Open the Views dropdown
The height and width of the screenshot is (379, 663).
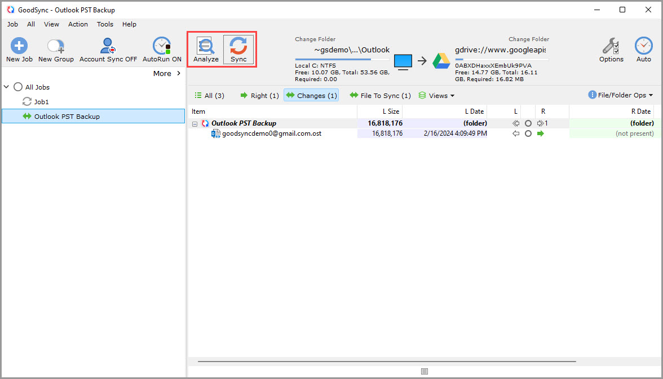(x=436, y=96)
